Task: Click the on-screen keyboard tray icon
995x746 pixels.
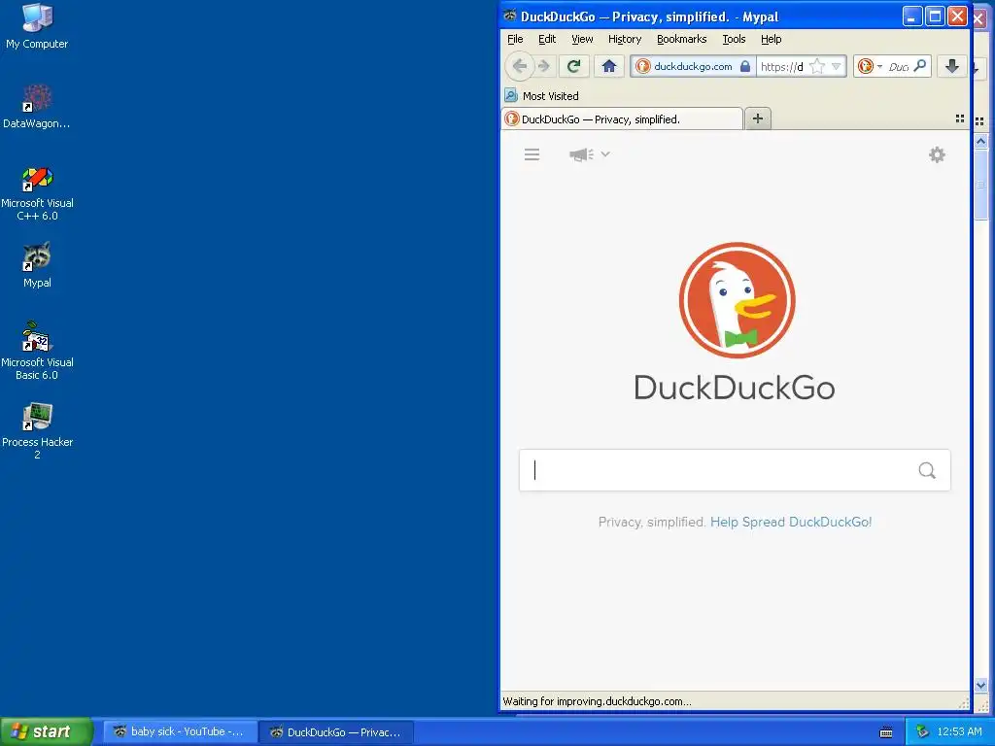Action: pos(886,732)
